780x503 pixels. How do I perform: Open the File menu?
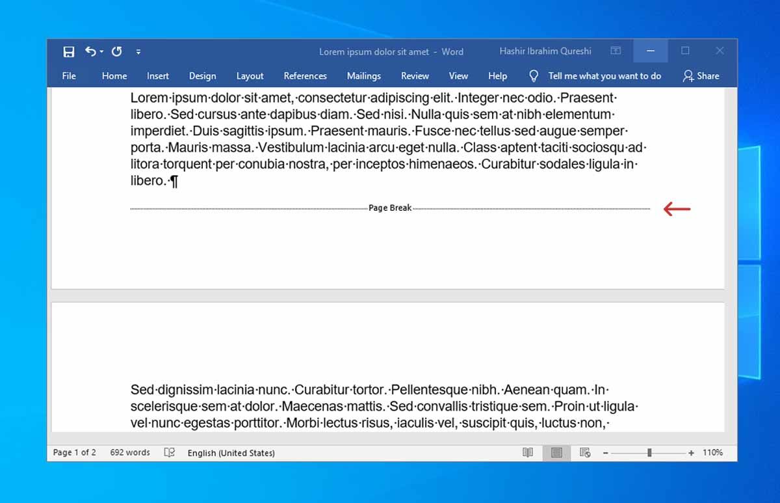coord(68,76)
